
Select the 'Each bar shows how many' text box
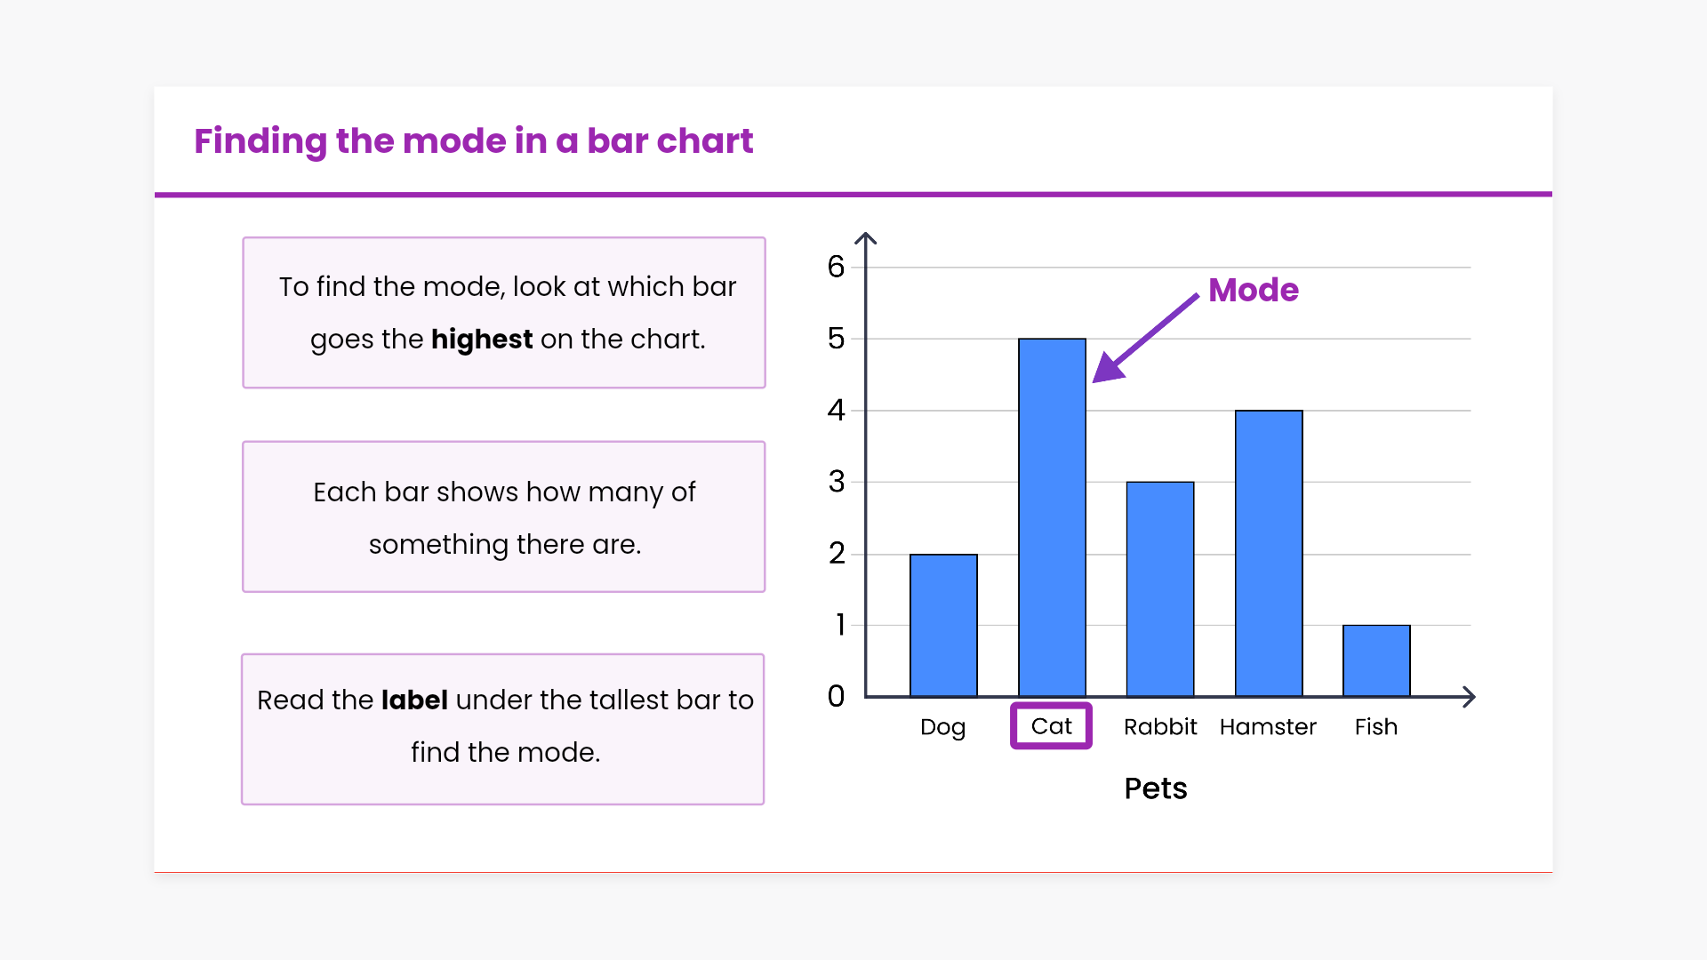504,517
